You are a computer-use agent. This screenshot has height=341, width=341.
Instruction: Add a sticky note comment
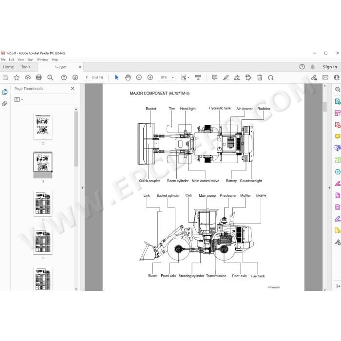(x=215, y=77)
